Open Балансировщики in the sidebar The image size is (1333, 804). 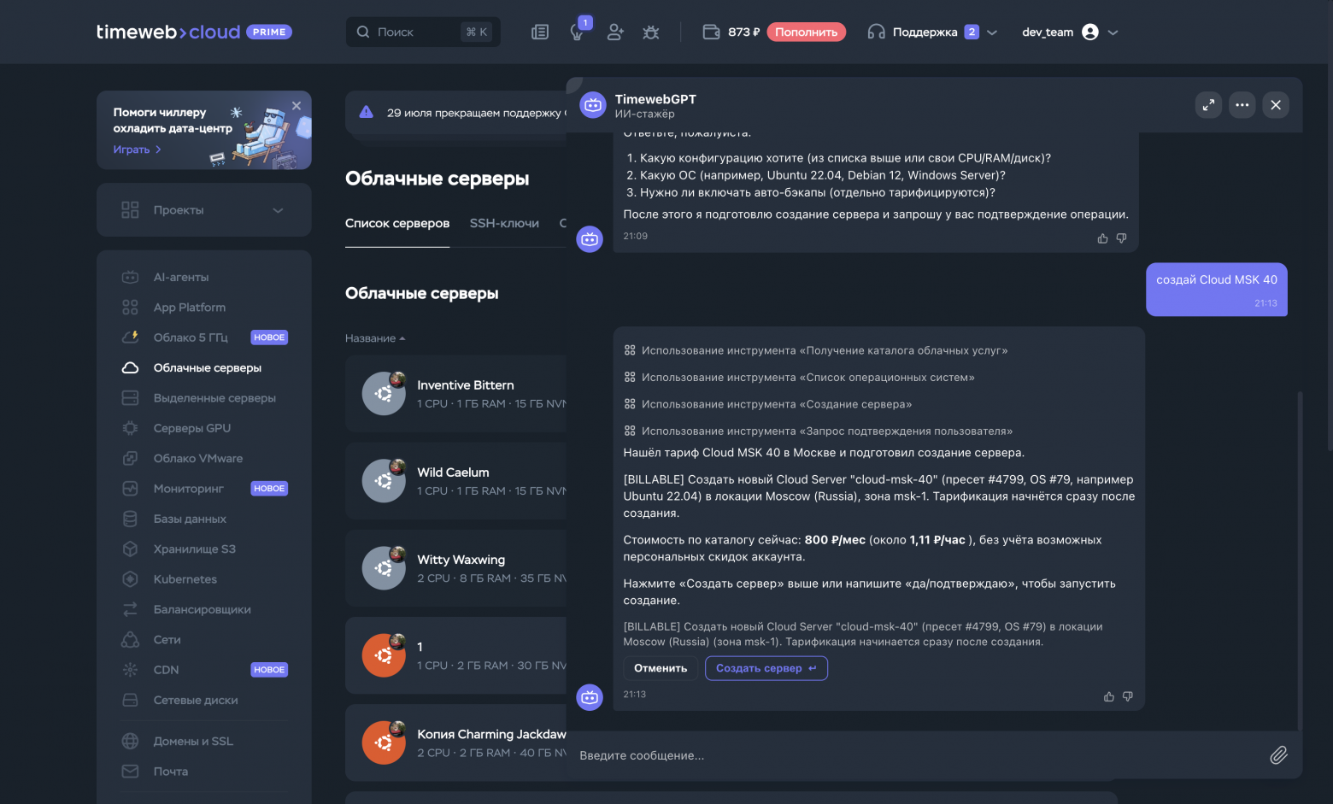pos(204,609)
